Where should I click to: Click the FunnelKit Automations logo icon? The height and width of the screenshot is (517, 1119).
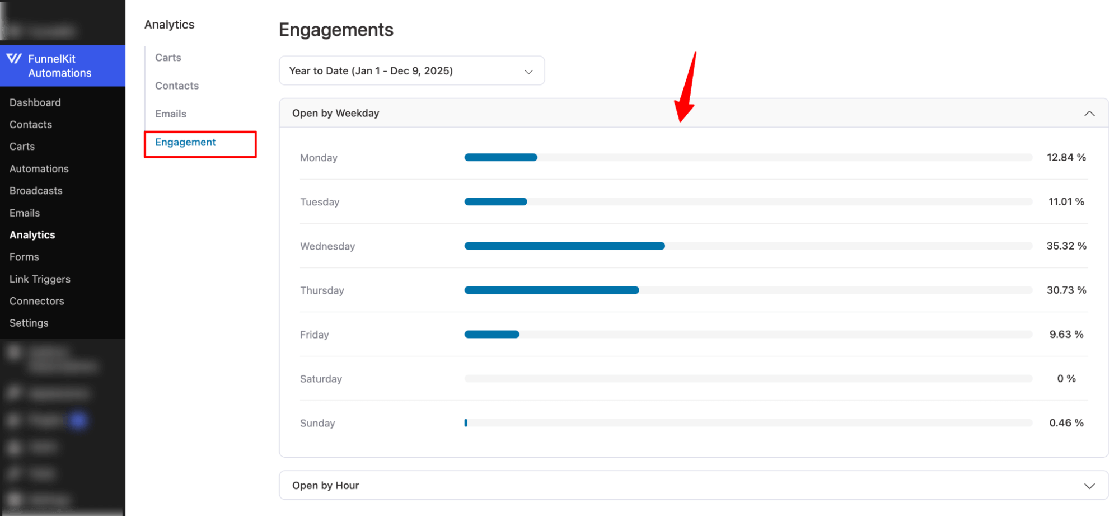(x=15, y=59)
